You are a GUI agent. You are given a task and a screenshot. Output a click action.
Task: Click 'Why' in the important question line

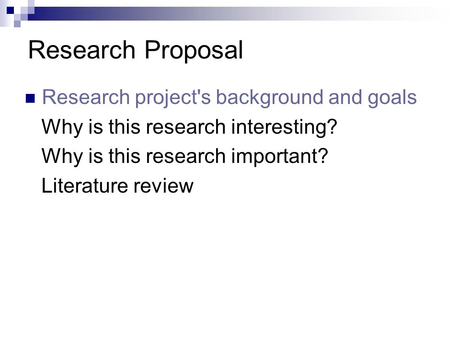[62, 156]
